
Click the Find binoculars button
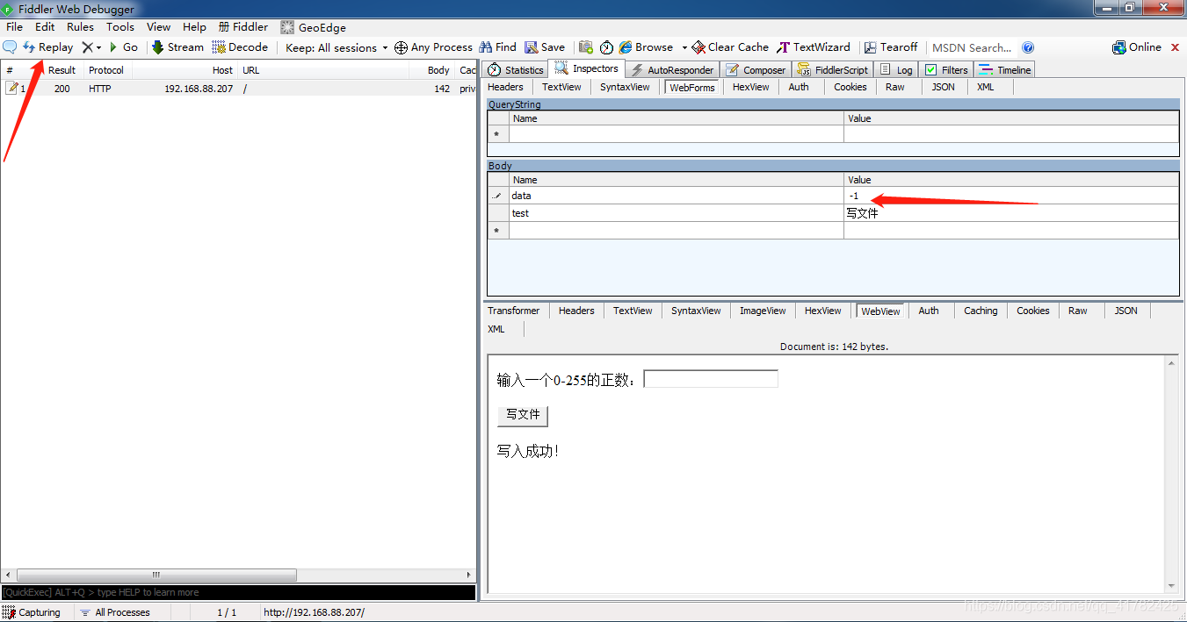pyautogui.click(x=497, y=47)
